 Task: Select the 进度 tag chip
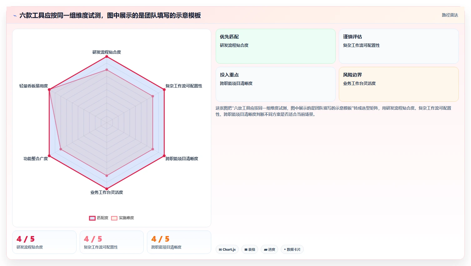(x=269, y=249)
